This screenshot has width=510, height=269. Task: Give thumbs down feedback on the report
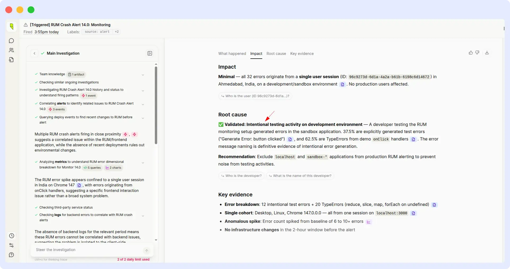tap(478, 53)
